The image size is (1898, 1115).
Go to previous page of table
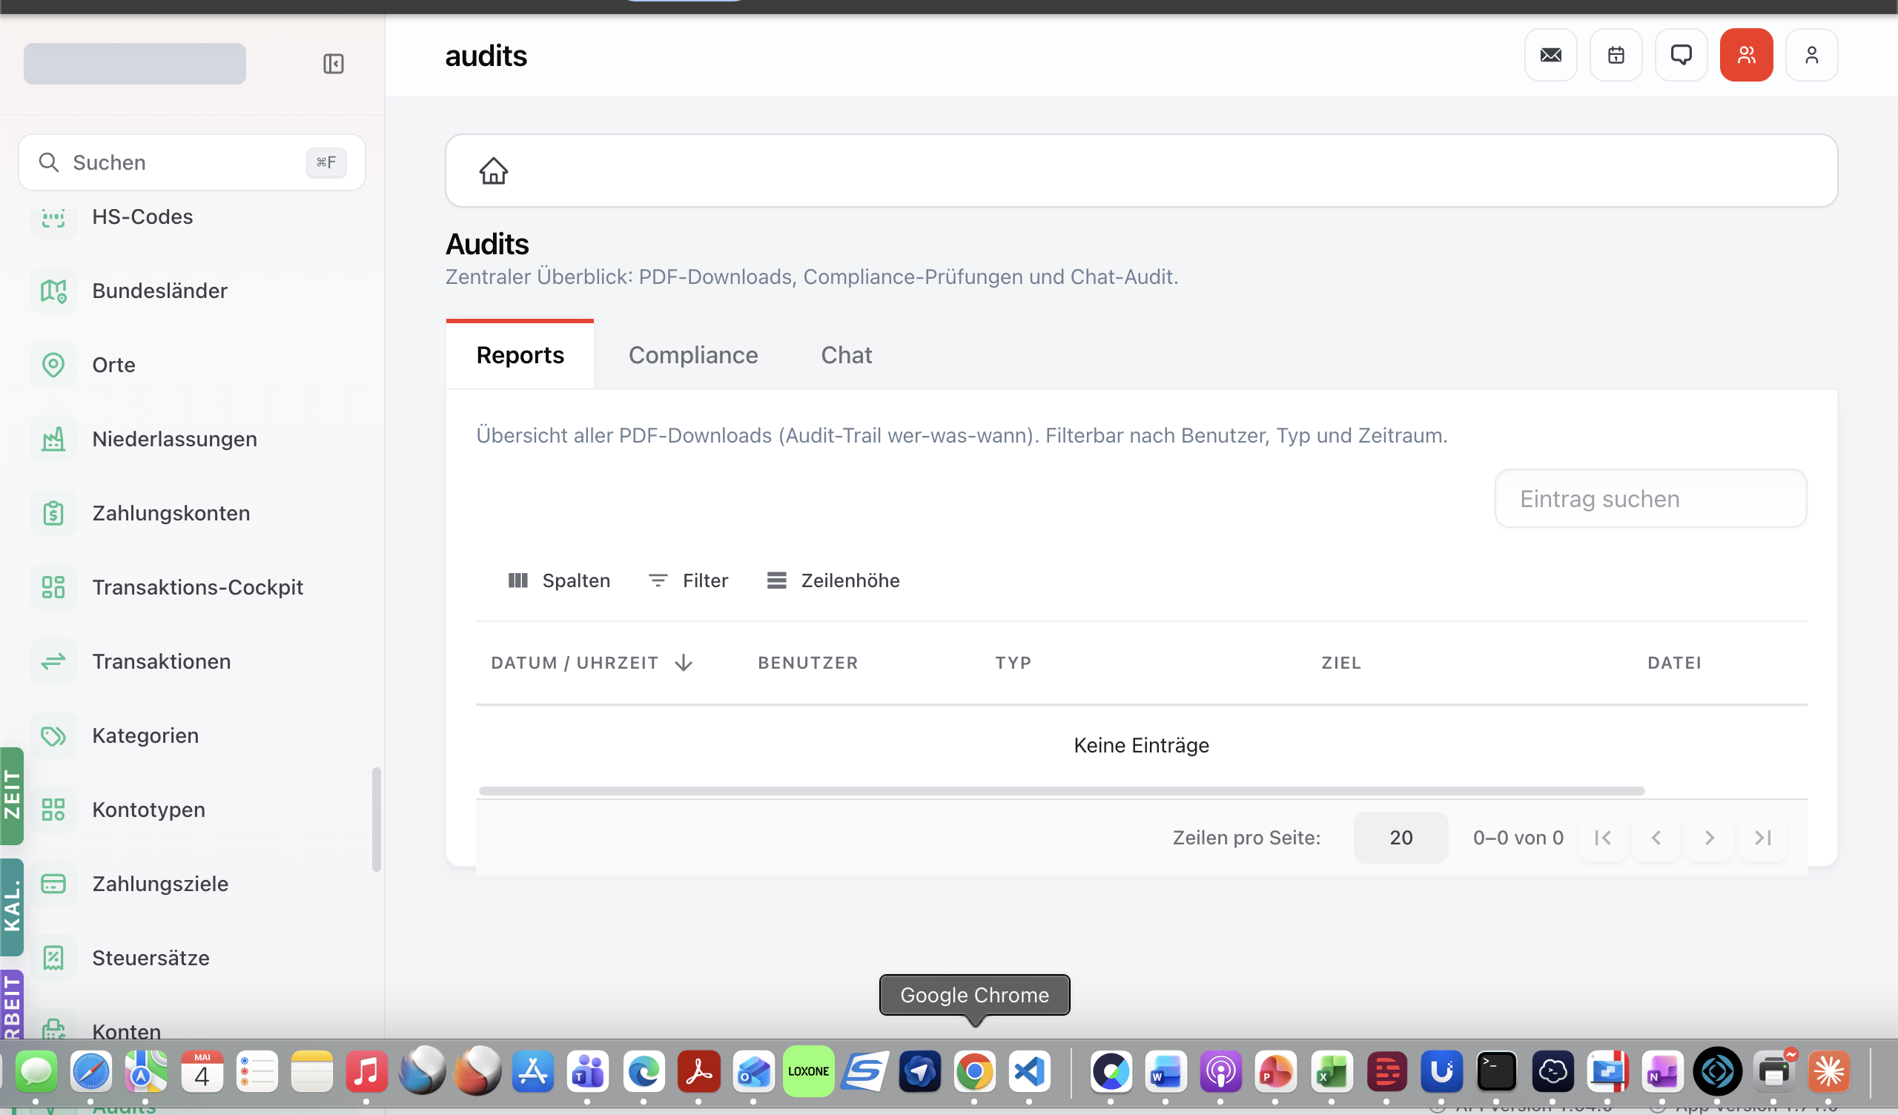pos(1656,837)
